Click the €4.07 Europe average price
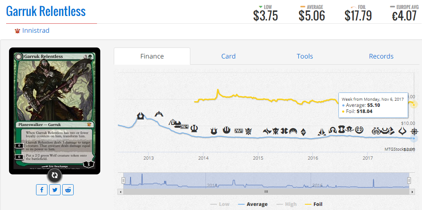This screenshot has width=422, height=210. [x=404, y=16]
